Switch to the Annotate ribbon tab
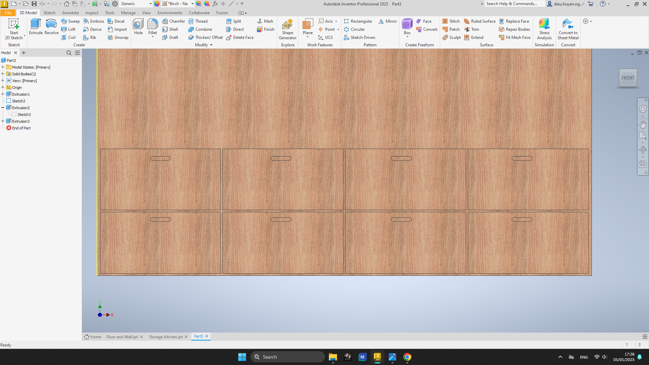 tap(70, 13)
